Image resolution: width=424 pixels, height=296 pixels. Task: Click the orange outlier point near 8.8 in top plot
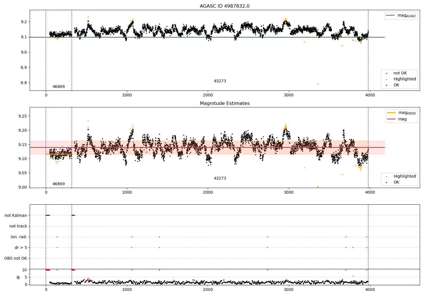(318, 84)
